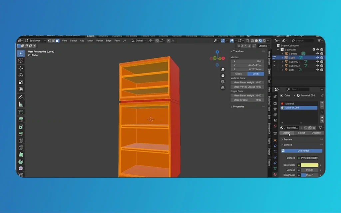This screenshot has height=213, width=341.
Task: Uncheck the Collection exclude checkbox
Action: tap(313, 50)
